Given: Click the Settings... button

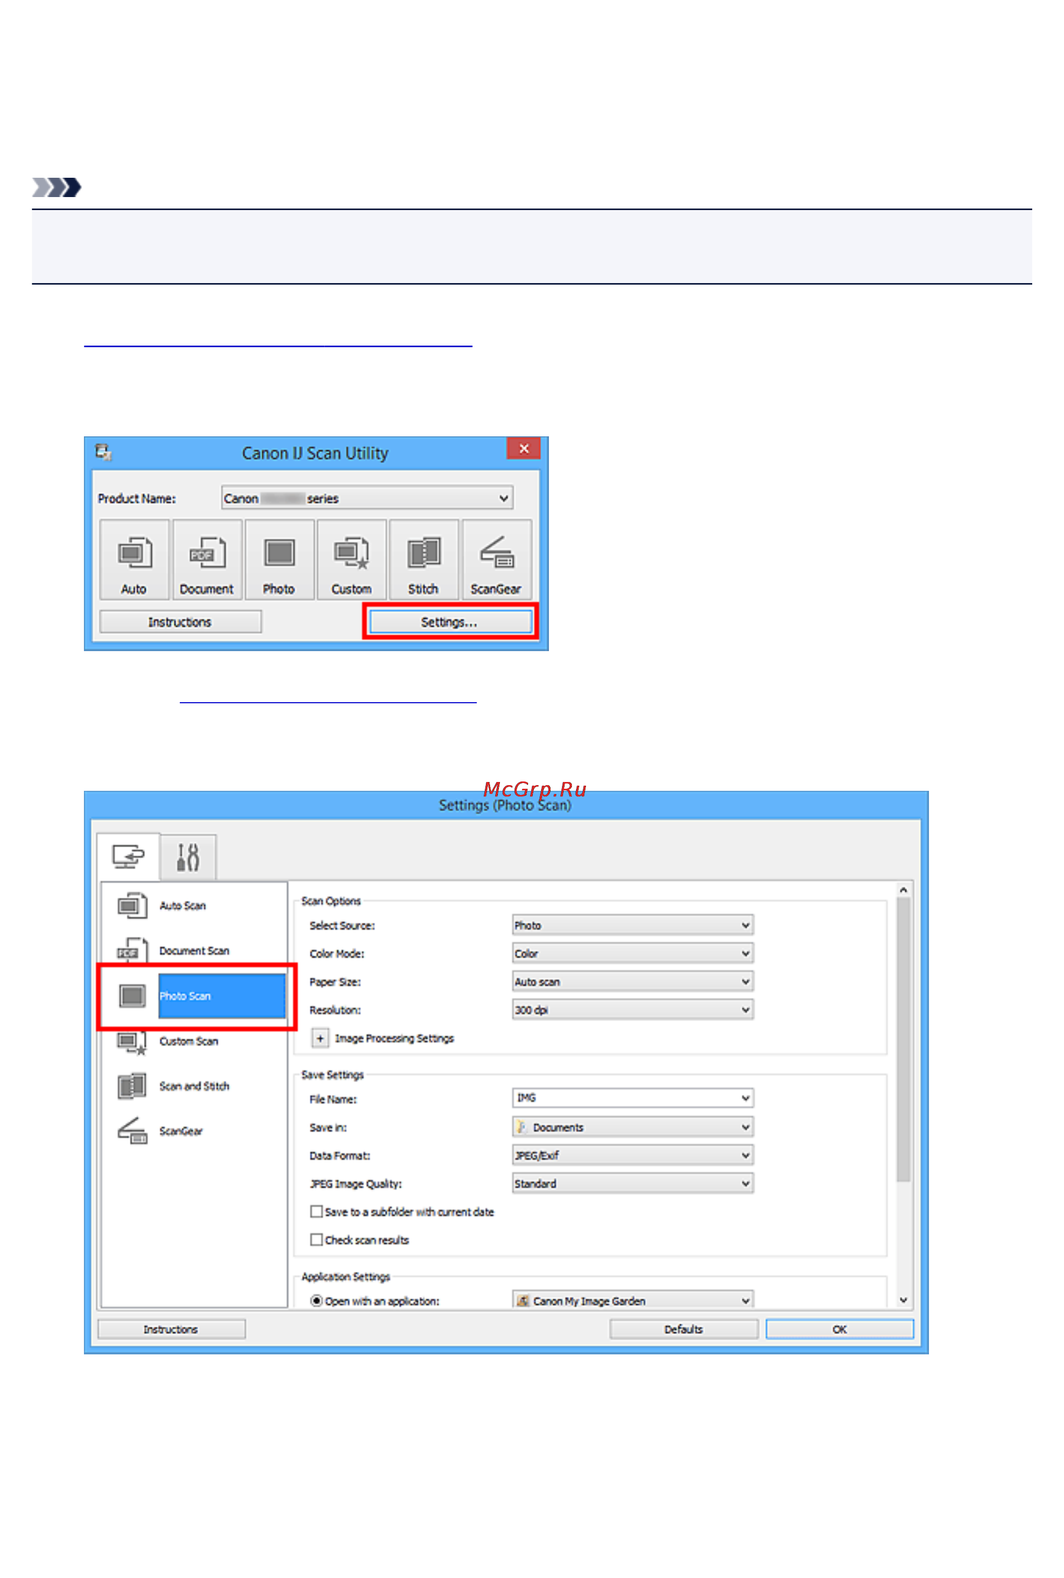Looking at the screenshot, I should (450, 621).
